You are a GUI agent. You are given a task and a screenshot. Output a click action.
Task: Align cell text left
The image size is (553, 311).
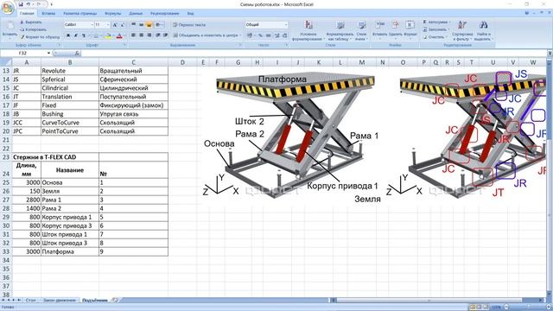pyautogui.click(x=134, y=35)
